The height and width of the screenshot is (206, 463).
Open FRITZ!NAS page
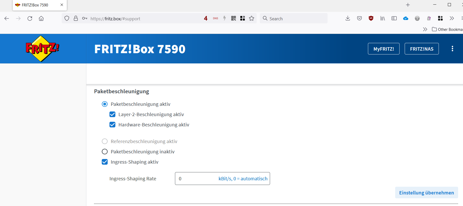coord(422,49)
